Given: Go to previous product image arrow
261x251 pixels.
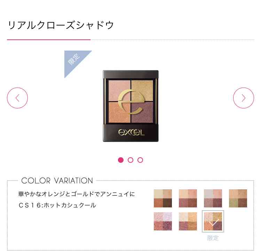Looking at the screenshot, I should (x=17, y=98).
